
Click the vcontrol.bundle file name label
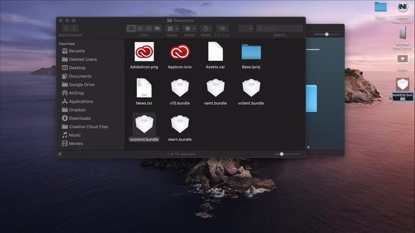click(x=144, y=140)
